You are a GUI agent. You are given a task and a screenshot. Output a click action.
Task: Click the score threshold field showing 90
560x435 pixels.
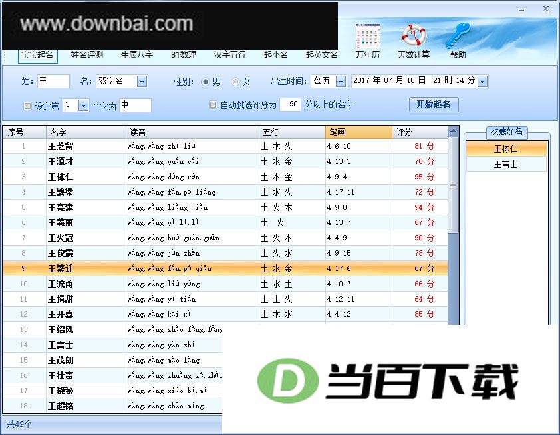(291, 104)
